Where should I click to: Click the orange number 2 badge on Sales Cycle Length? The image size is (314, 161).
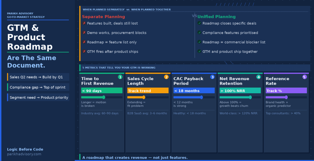(x=166, y=77)
